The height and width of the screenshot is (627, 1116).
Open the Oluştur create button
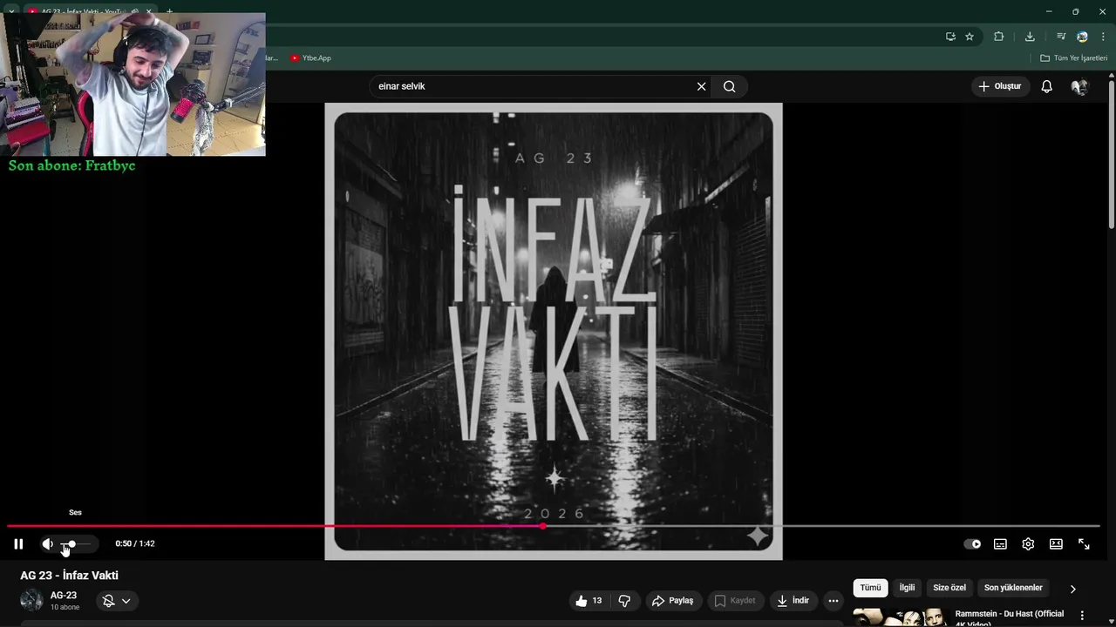tap(1000, 86)
